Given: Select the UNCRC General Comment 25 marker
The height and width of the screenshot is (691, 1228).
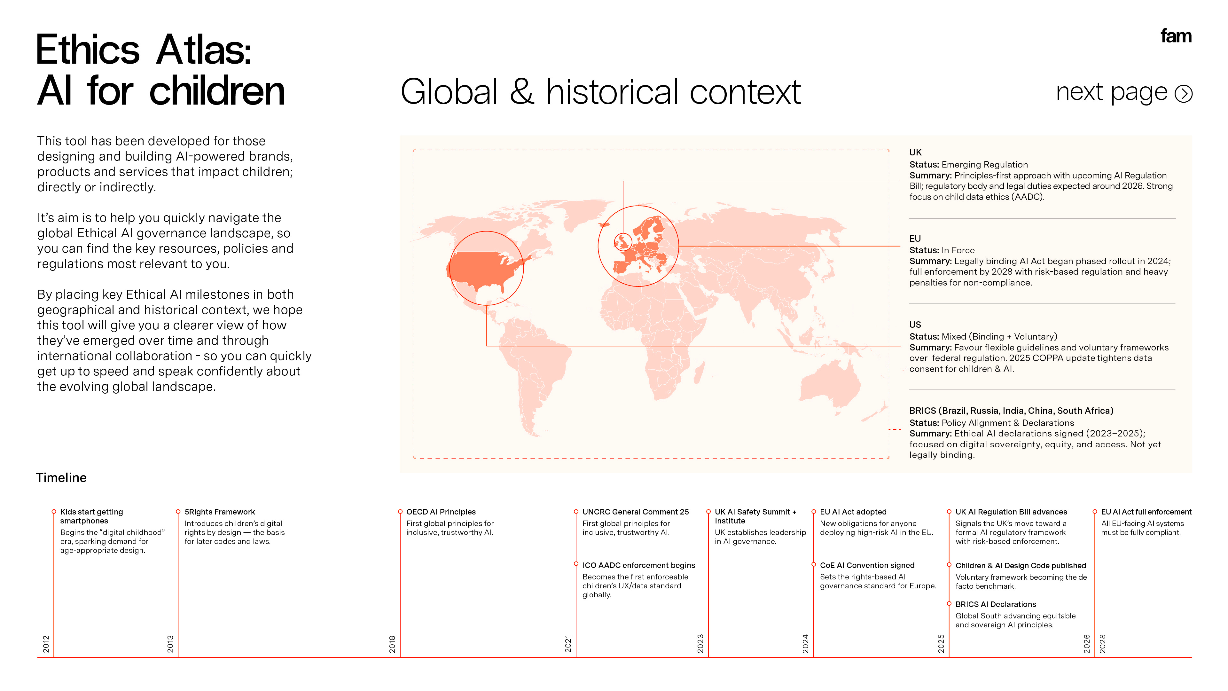Looking at the screenshot, I should [x=576, y=512].
